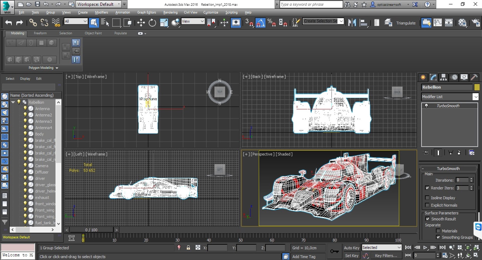The height and width of the screenshot is (260, 482).
Task: Enable the Isoline Display checkbox
Action: pyautogui.click(x=427, y=198)
